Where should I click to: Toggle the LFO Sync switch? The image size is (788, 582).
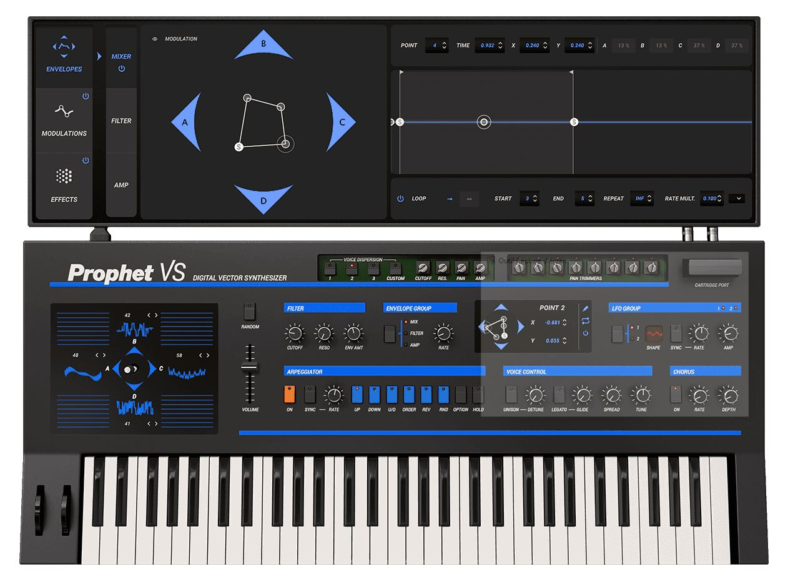[x=676, y=333]
